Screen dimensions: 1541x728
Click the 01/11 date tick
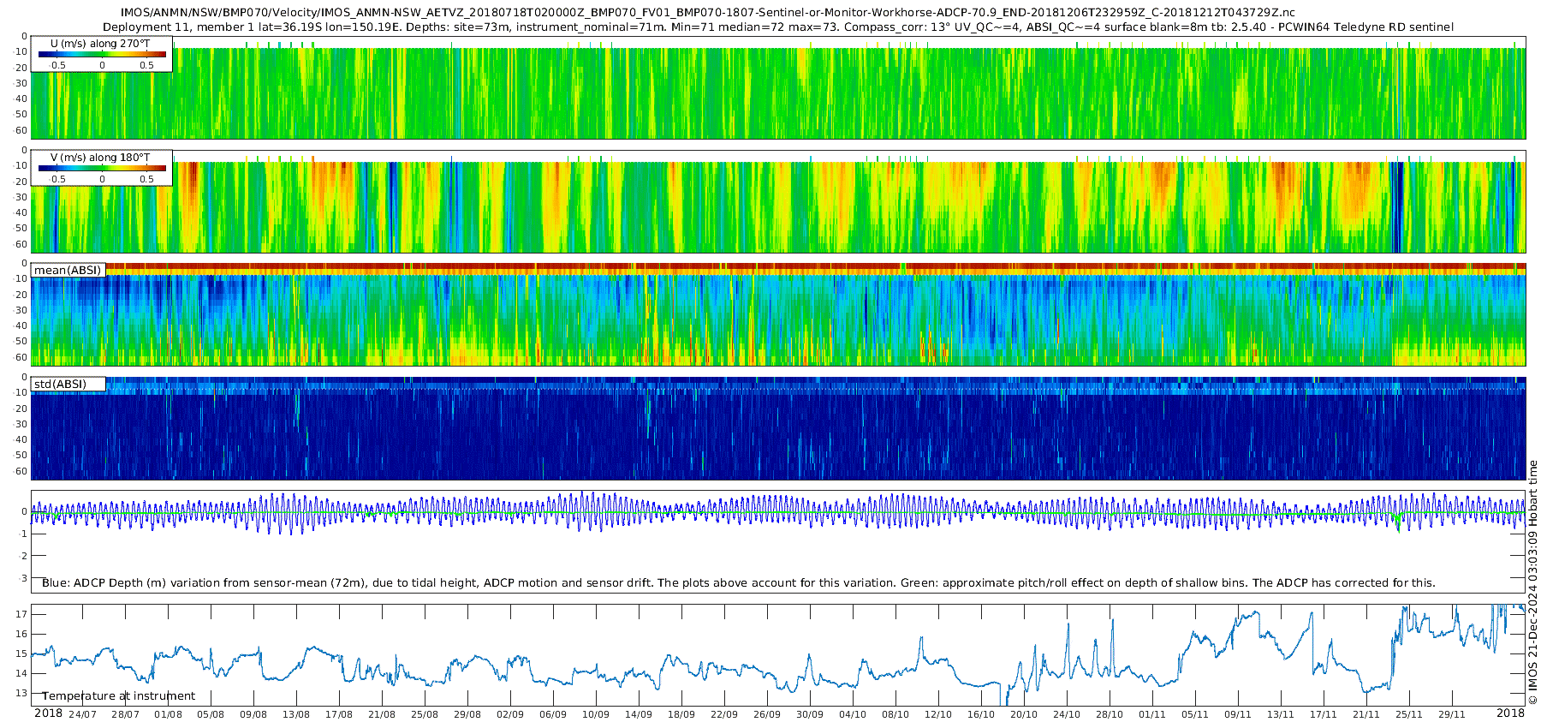[x=1152, y=714]
